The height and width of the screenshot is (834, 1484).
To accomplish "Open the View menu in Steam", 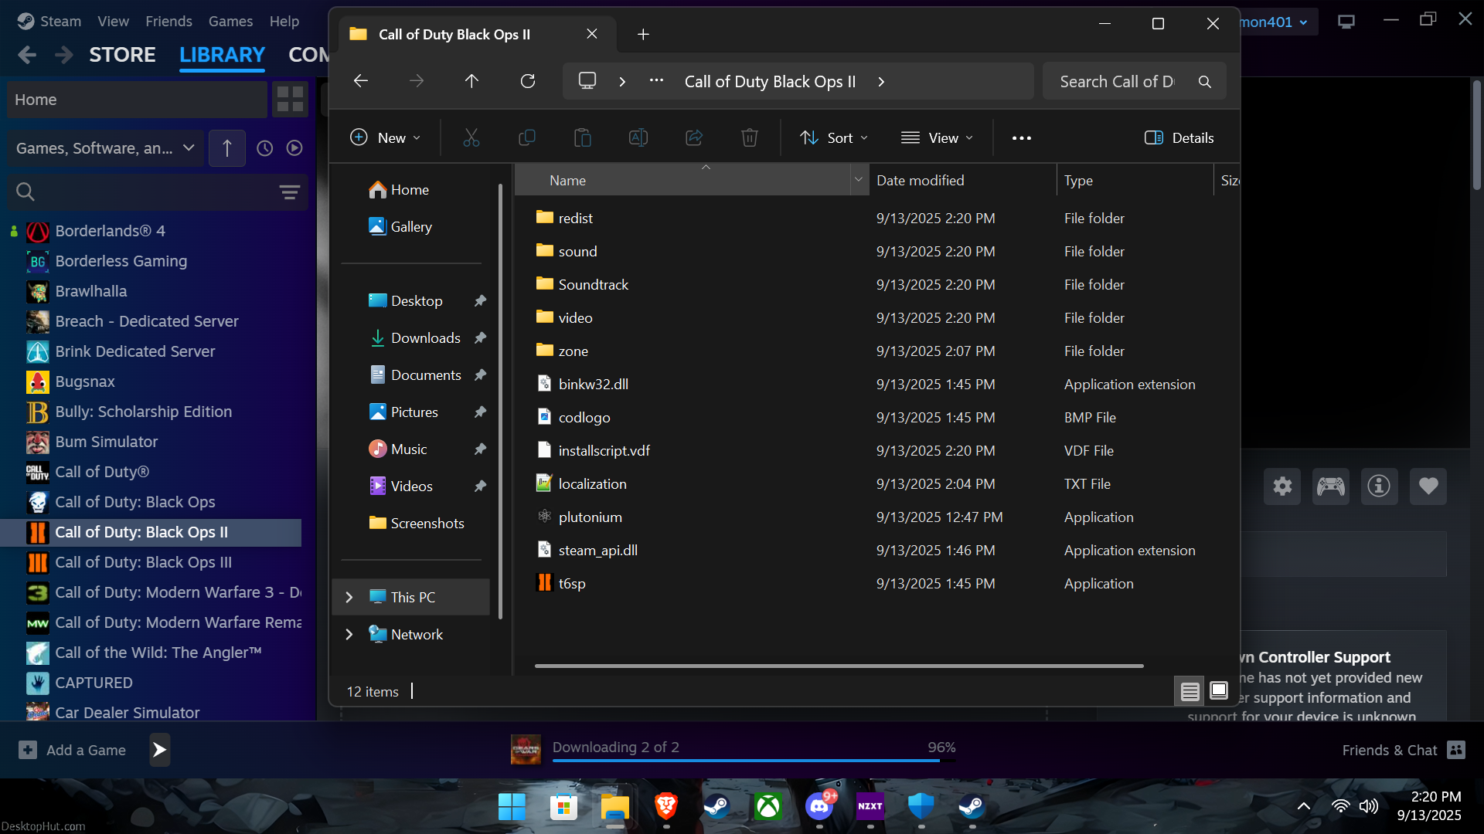I will [x=113, y=22].
